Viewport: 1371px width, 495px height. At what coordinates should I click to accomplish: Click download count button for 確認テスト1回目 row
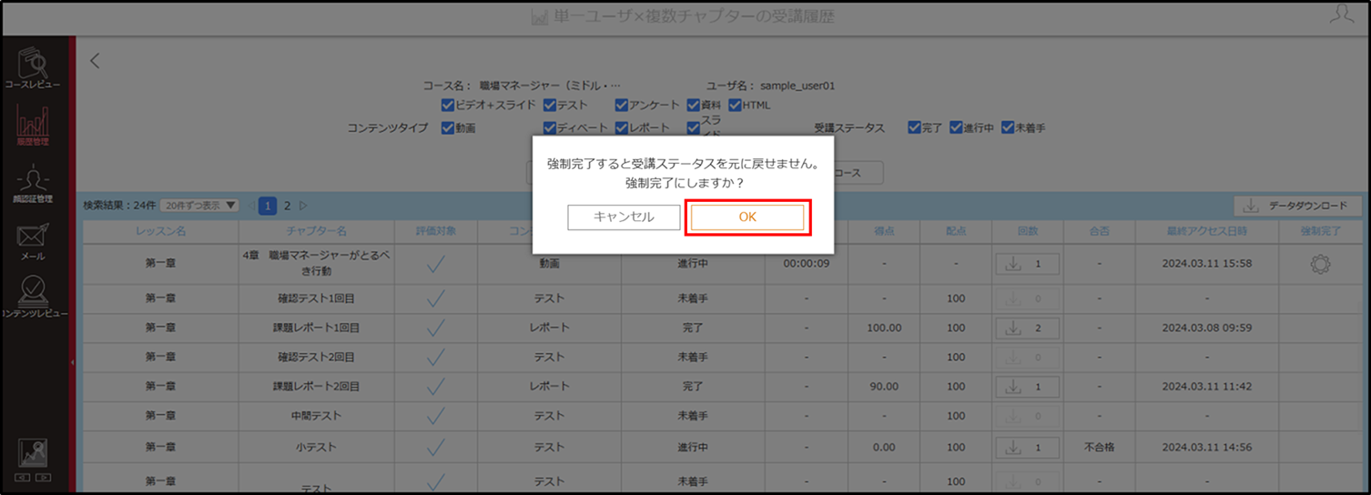1026,298
